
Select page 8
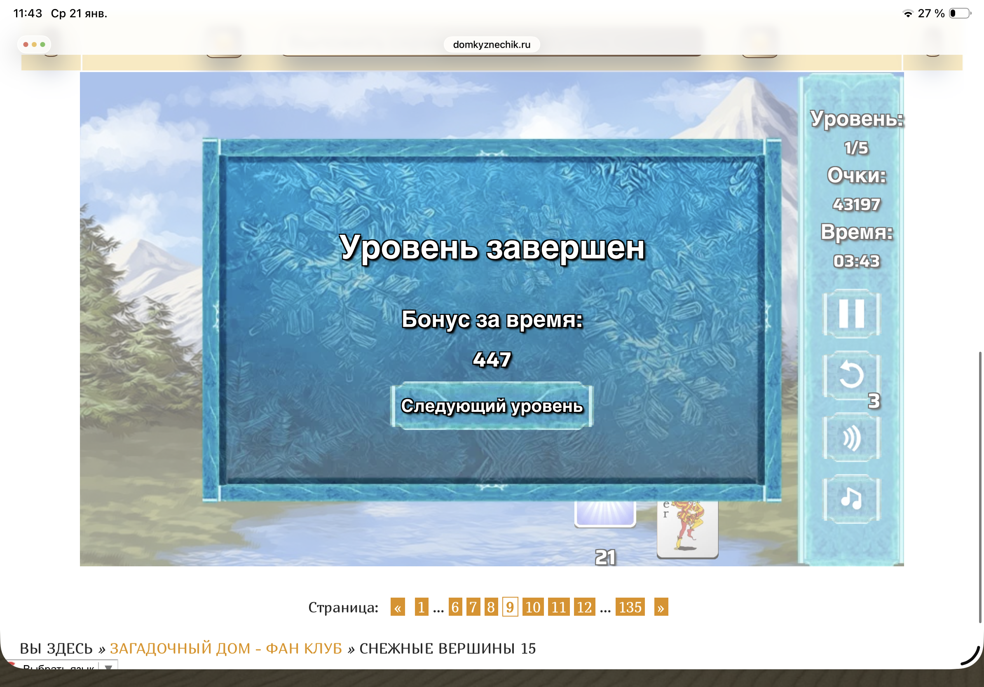[x=491, y=607]
